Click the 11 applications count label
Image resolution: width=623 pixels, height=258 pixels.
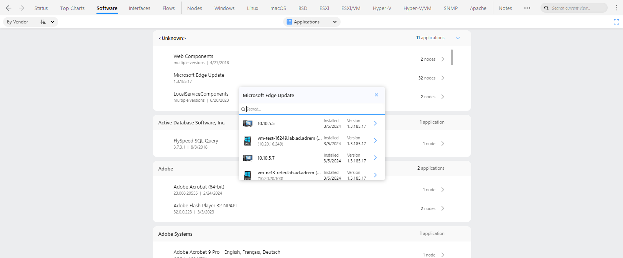430,38
